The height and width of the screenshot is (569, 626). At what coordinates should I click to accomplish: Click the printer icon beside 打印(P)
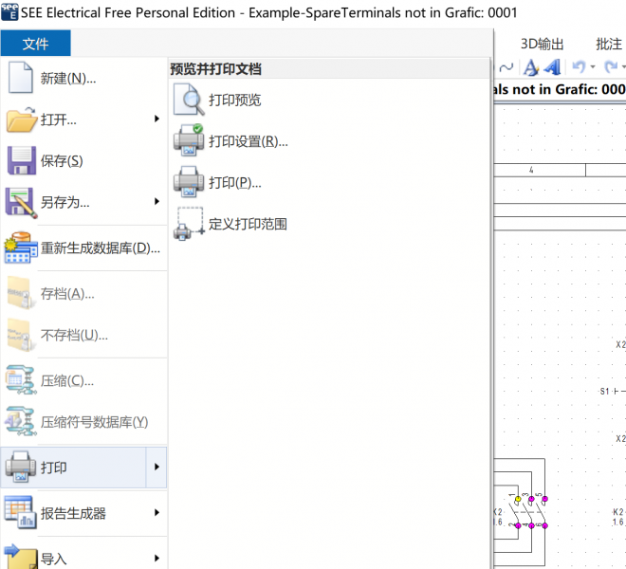pyautogui.click(x=189, y=182)
